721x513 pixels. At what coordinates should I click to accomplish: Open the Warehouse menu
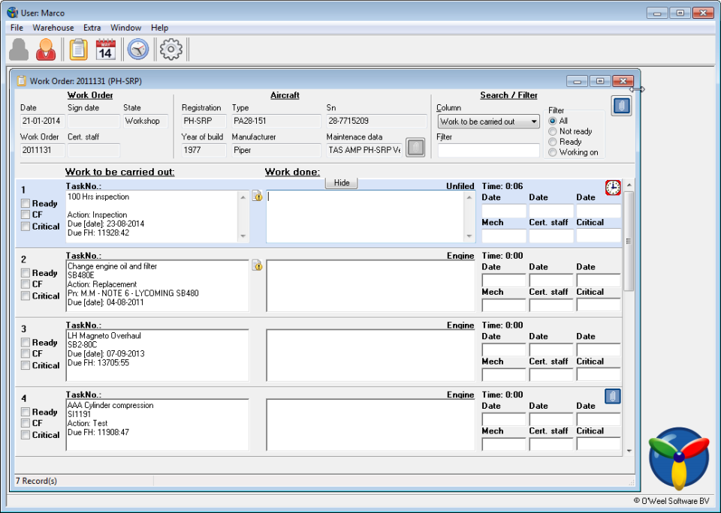[x=53, y=28]
